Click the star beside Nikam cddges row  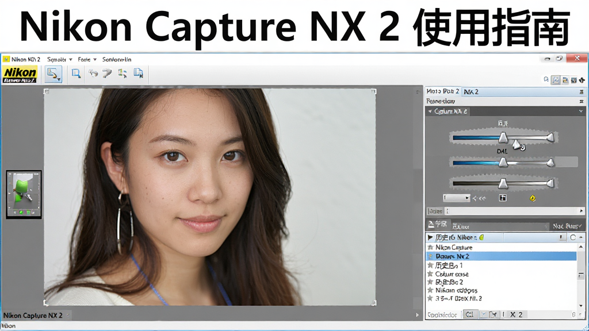[x=430, y=290]
